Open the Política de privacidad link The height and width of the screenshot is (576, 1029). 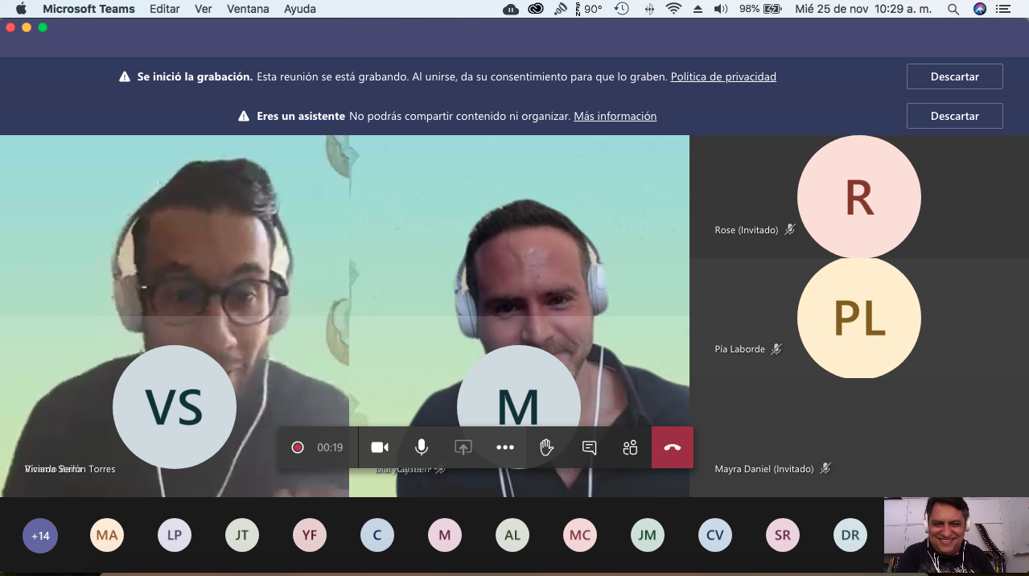[x=723, y=77]
